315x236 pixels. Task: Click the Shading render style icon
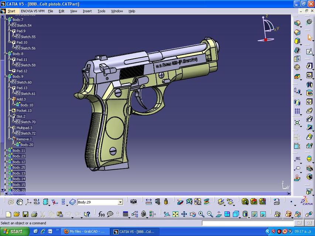[x=245, y=213]
